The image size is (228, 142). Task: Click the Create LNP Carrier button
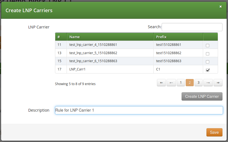[x=202, y=96]
